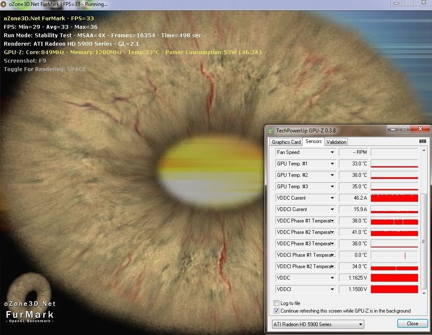
Task: Click the 1.1500 V VDDCI value
Action: (354, 289)
